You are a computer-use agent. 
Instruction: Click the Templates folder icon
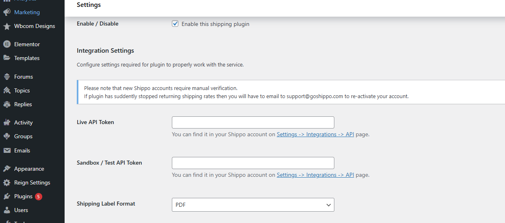click(x=7, y=58)
